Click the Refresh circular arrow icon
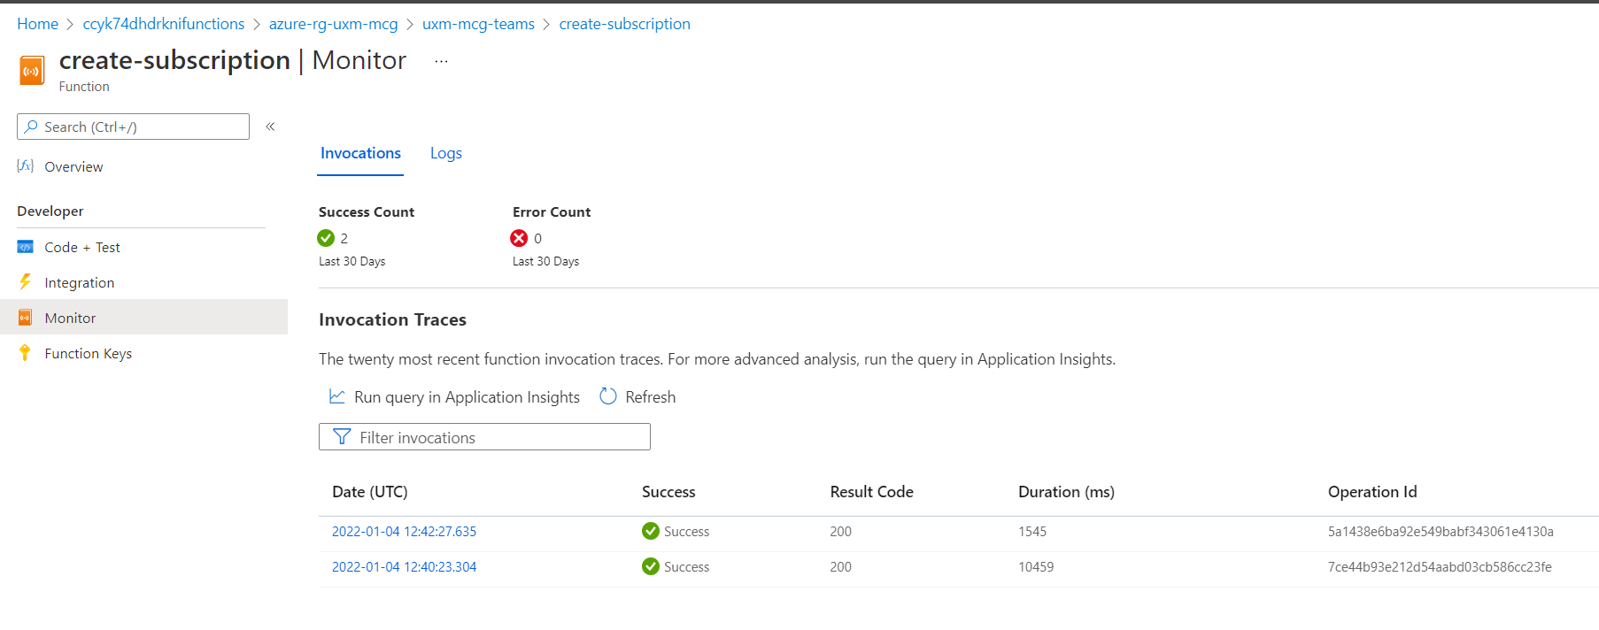The image size is (1599, 630). [x=607, y=396]
